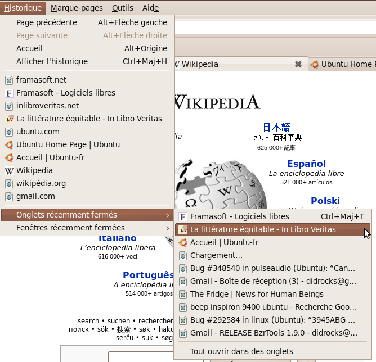Select Afficher l'historique menu entry
376x362 pixels.
click(x=52, y=61)
